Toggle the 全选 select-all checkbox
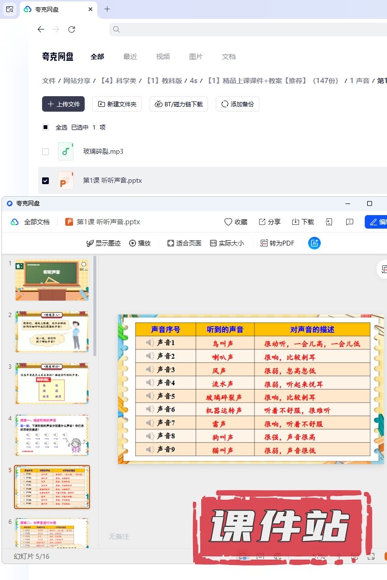Image resolution: width=387 pixels, height=580 pixels. [45, 127]
